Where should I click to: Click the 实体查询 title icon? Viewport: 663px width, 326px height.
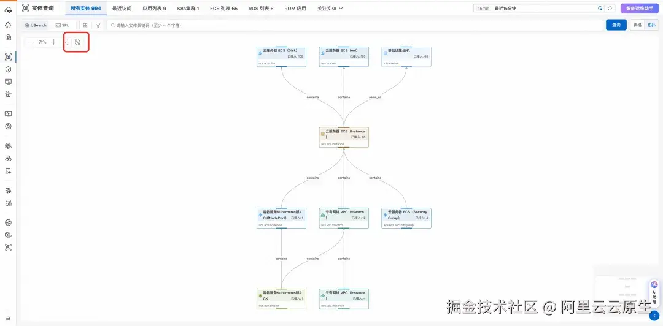coord(25,8)
